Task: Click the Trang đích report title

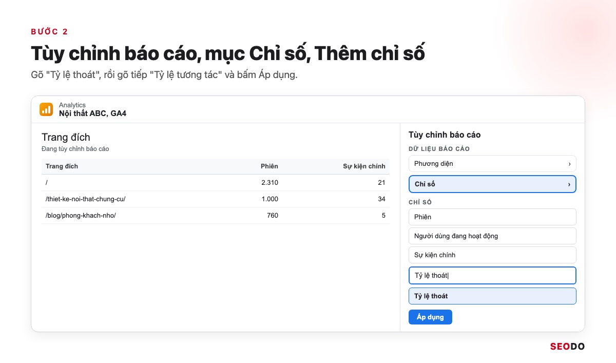Action: pos(66,137)
